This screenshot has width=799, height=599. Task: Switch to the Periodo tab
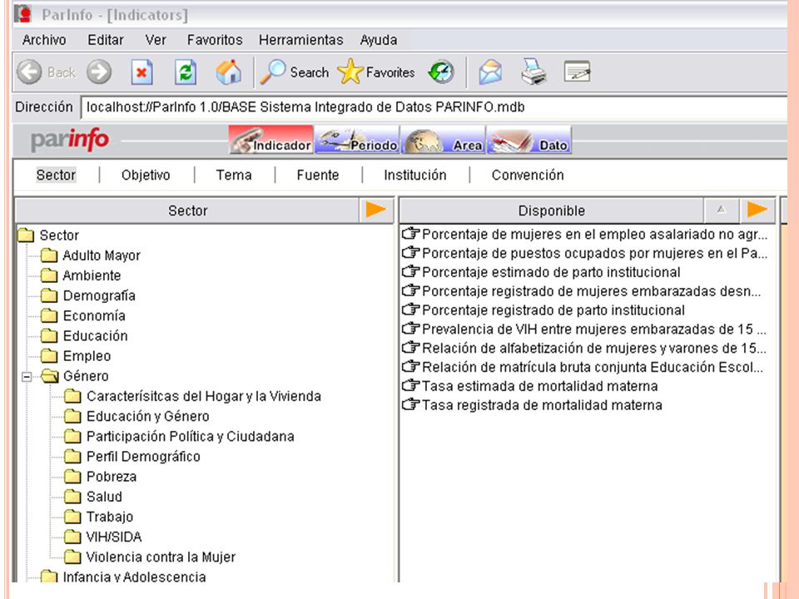point(357,140)
